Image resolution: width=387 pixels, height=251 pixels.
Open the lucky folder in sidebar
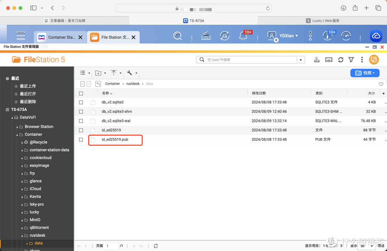[x=34, y=212]
